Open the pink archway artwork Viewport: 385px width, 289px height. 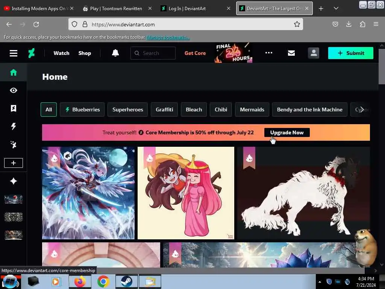[101, 255]
